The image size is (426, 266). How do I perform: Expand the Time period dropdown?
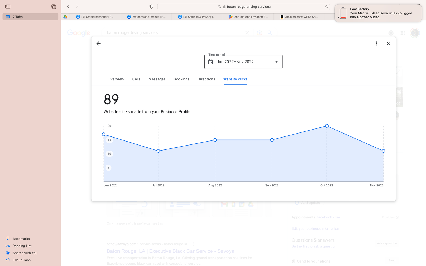(276, 62)
